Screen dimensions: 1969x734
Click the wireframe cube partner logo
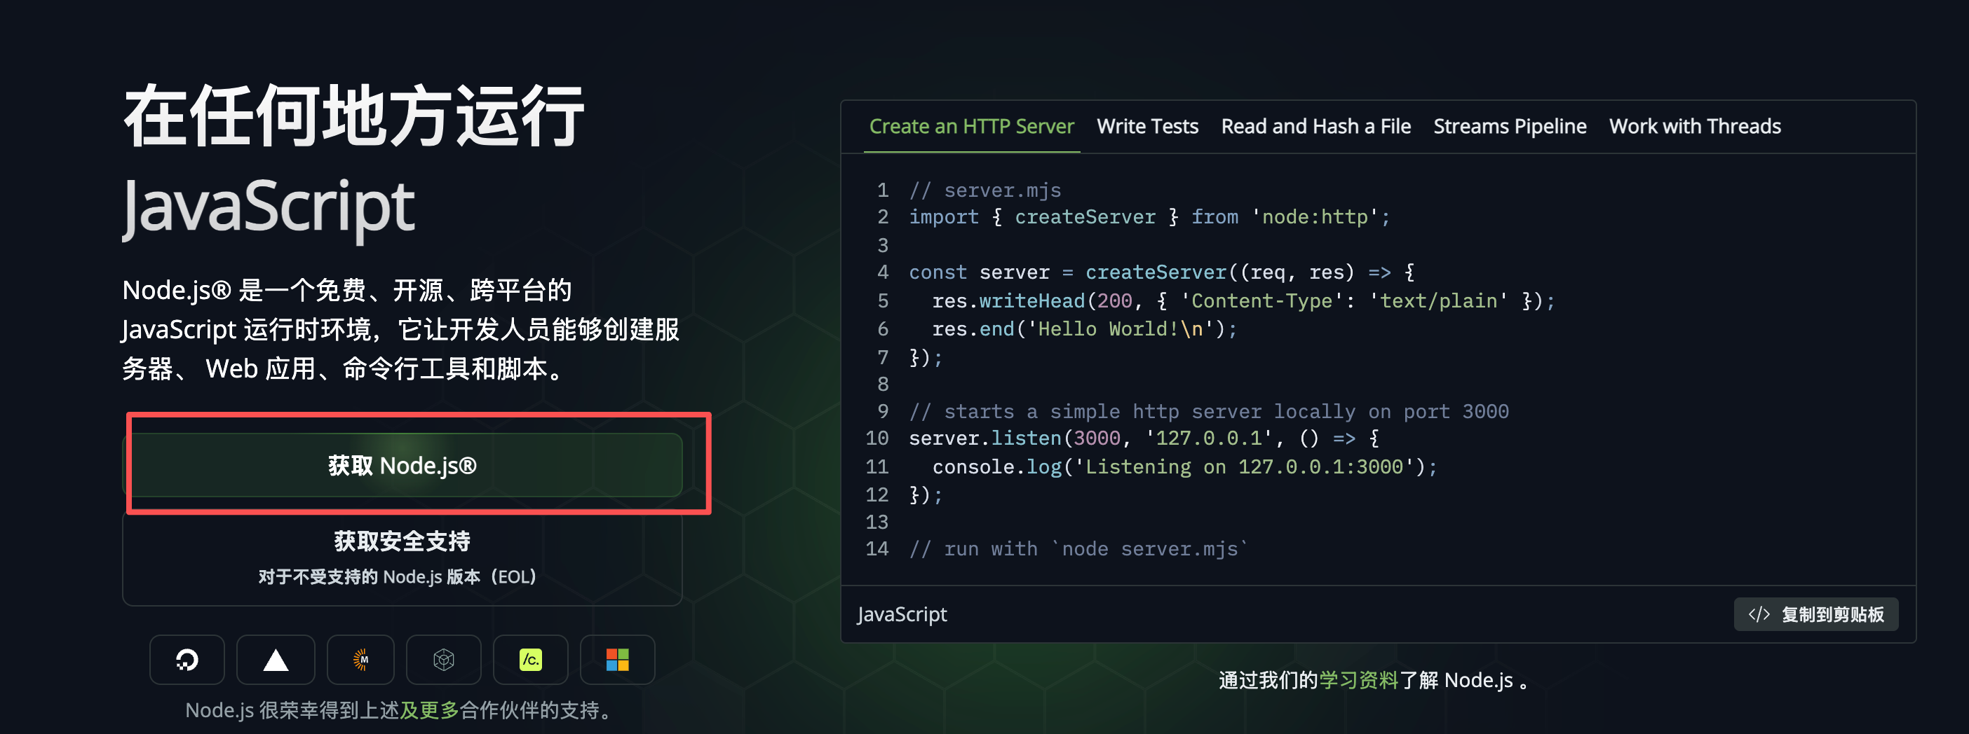[x=444, y=659]
